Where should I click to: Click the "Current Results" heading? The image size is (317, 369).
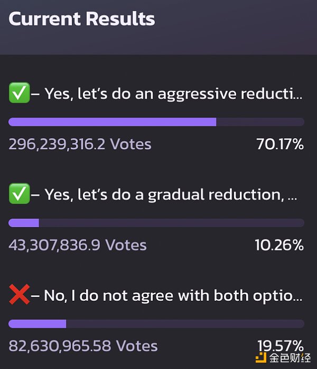82,19
